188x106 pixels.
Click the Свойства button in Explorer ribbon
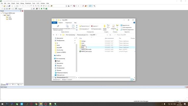113,27
